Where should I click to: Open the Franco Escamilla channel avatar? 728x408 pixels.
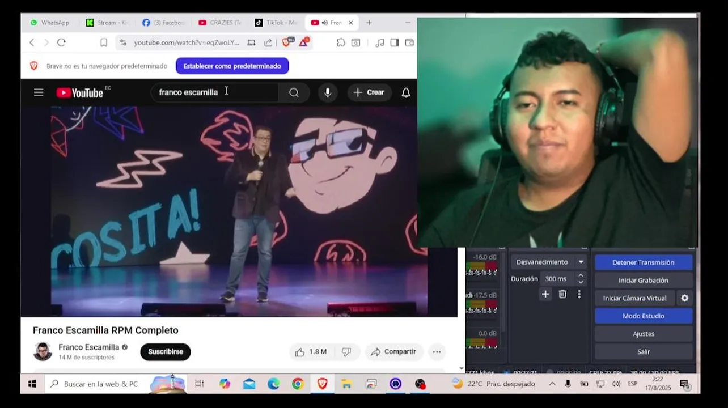click(43, 351)
